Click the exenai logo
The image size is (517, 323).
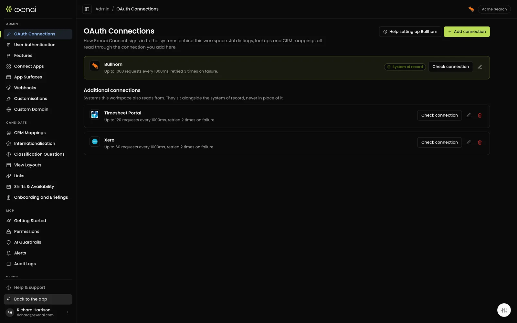coord(21,9)
